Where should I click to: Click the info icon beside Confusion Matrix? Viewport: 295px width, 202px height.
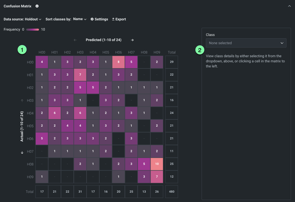coord(37,6)
